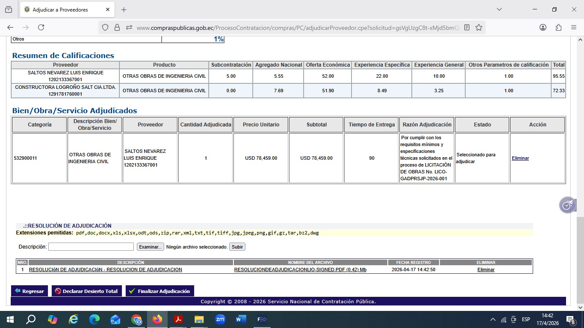The image size is (584, 328).
Task: Open the Firefox extensions puzzle icon
Action: point(558,27)
